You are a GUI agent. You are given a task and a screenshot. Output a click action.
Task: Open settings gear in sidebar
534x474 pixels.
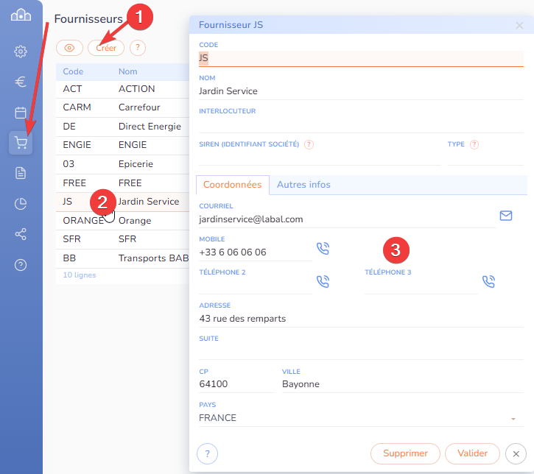[x=21, y=52]
